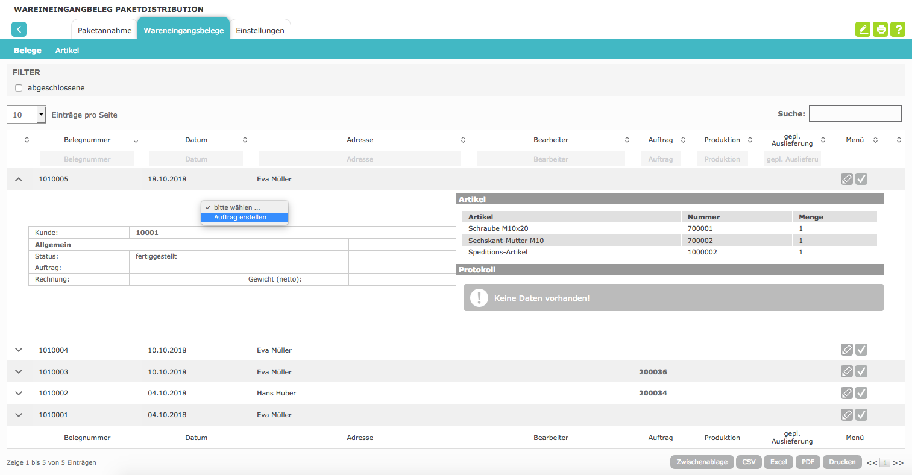Click the PDF export button
Viewport: 912px width, 475px height.
(808, 462)
